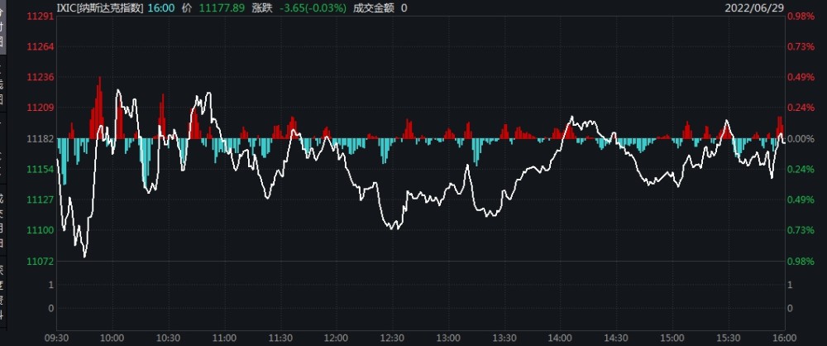Click the 12:30 time axis label
Image resolution: width=827 pixels, height=346 pixels.
393,338
